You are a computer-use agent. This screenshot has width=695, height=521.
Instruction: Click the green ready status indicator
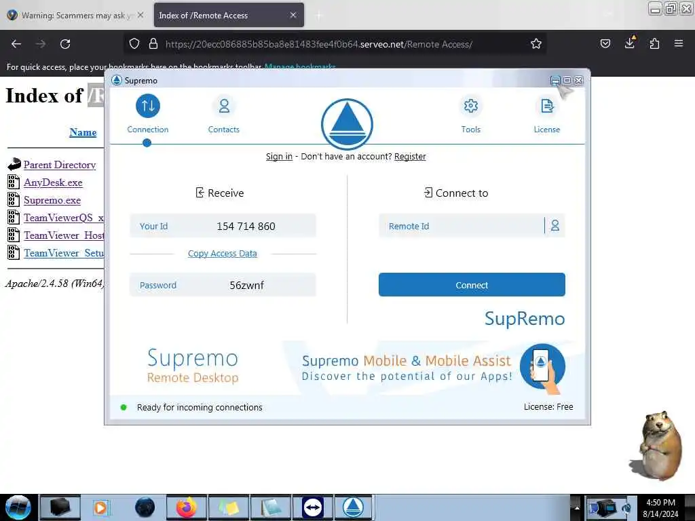tap(124, 407)
